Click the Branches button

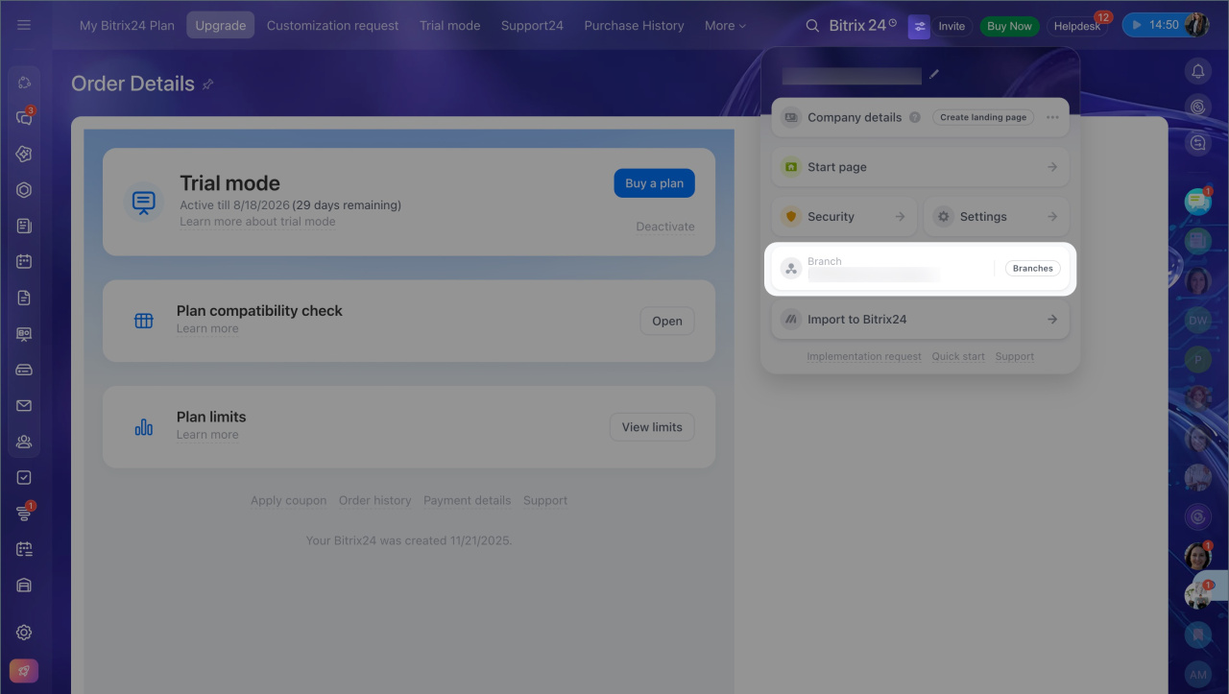(1033, 269)
